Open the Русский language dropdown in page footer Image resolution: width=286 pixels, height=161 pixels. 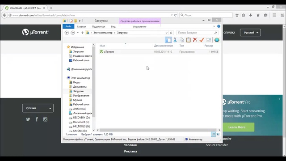click(x=38, y=108)
